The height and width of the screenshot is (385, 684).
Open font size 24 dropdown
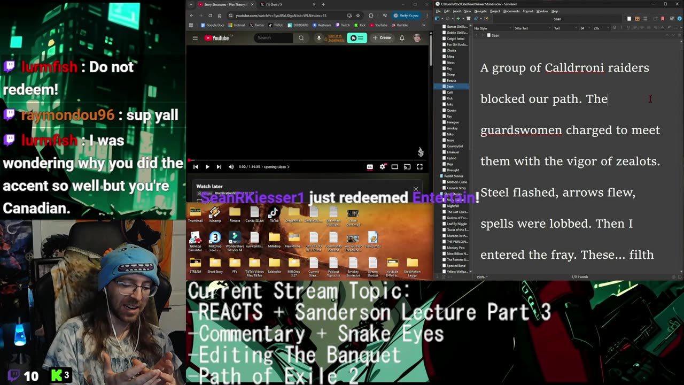point(585,28)
